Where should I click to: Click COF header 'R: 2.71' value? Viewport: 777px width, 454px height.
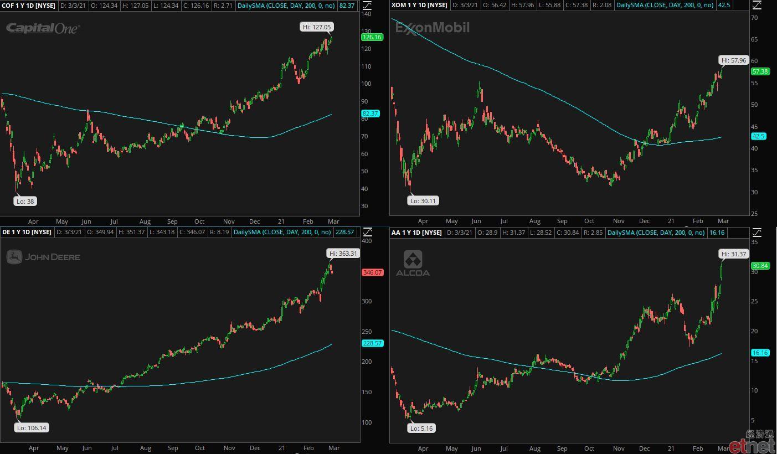coord(223,6)
